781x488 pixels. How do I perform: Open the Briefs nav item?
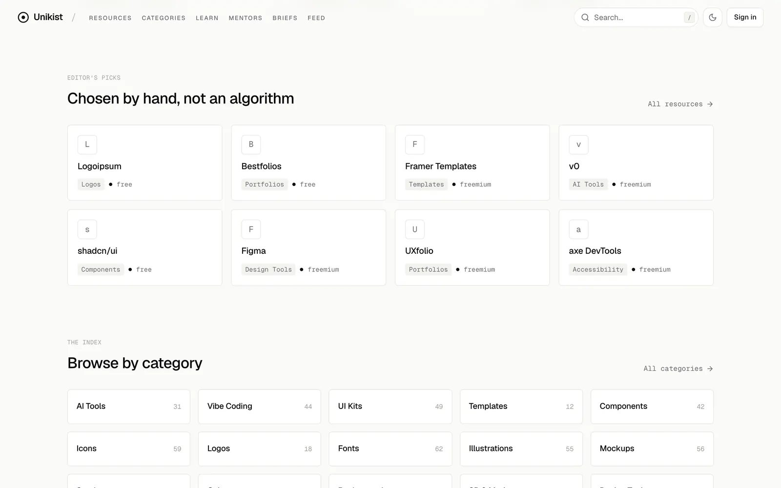(x=285, y=18)
